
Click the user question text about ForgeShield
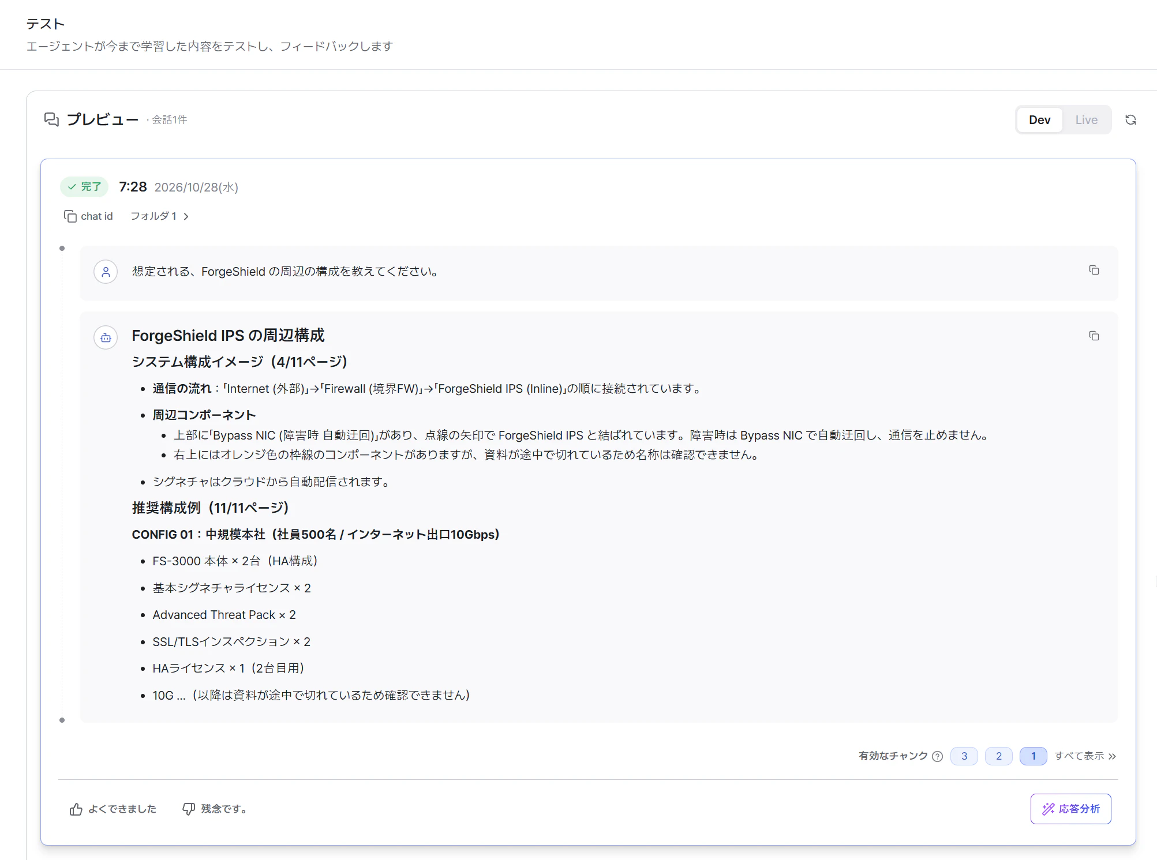pos(285,272)
